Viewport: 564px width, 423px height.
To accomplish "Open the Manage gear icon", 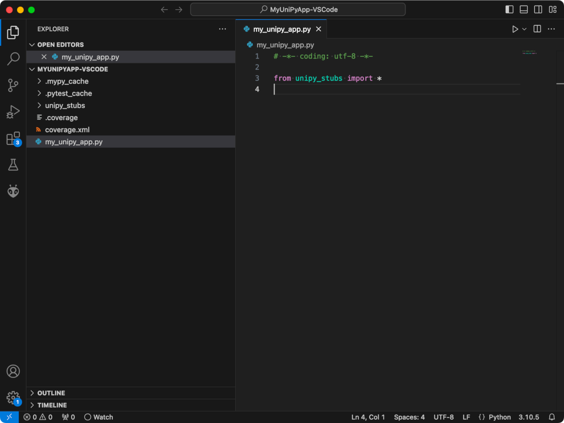I will 13,397.
